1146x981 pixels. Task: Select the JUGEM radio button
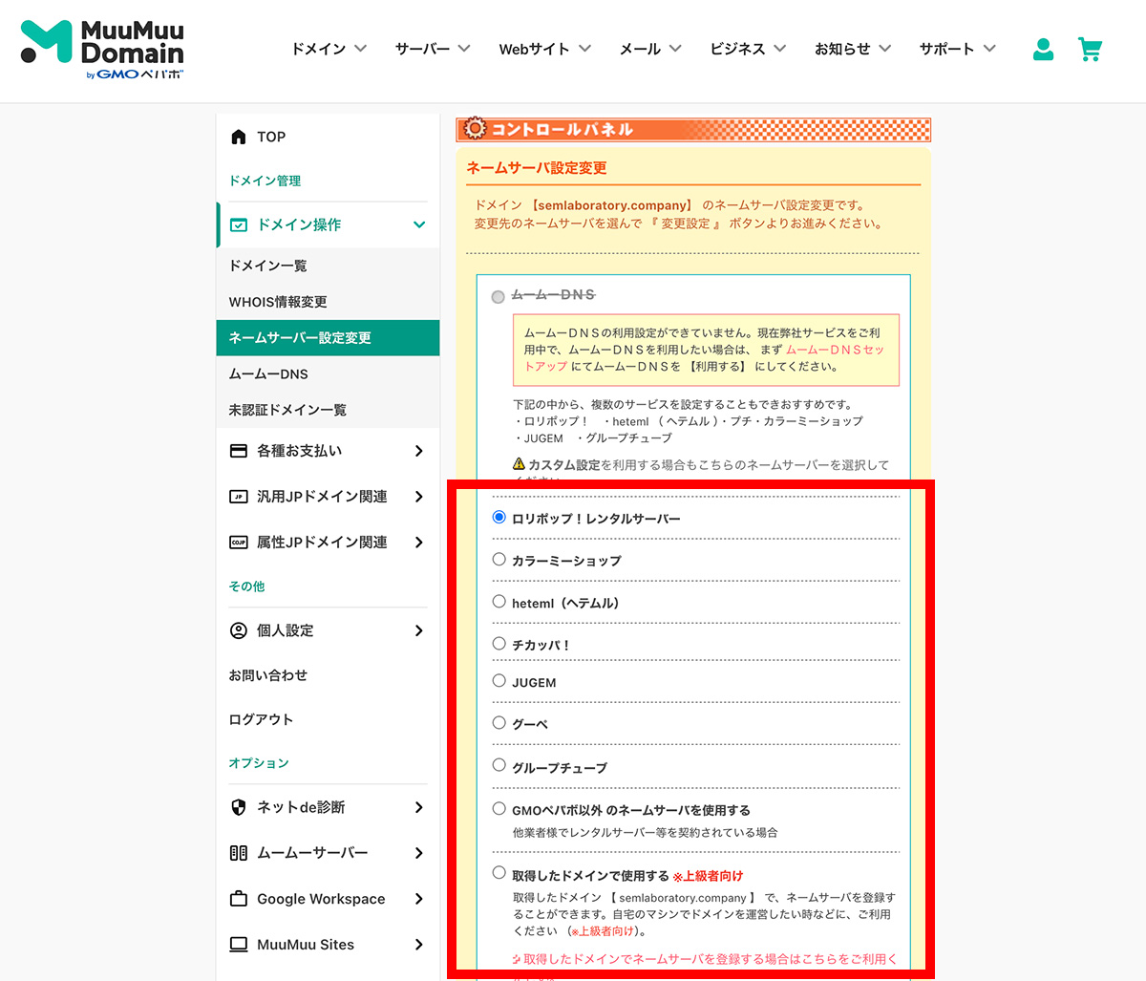(x=499, y=680)
